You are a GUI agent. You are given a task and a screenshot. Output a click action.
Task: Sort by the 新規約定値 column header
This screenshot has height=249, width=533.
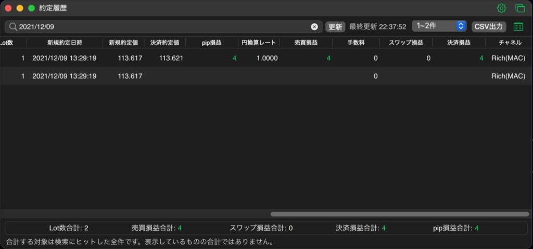[123, 43]
